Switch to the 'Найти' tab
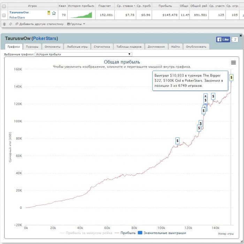The image size is (244, 244). click(x=176, y=47)
